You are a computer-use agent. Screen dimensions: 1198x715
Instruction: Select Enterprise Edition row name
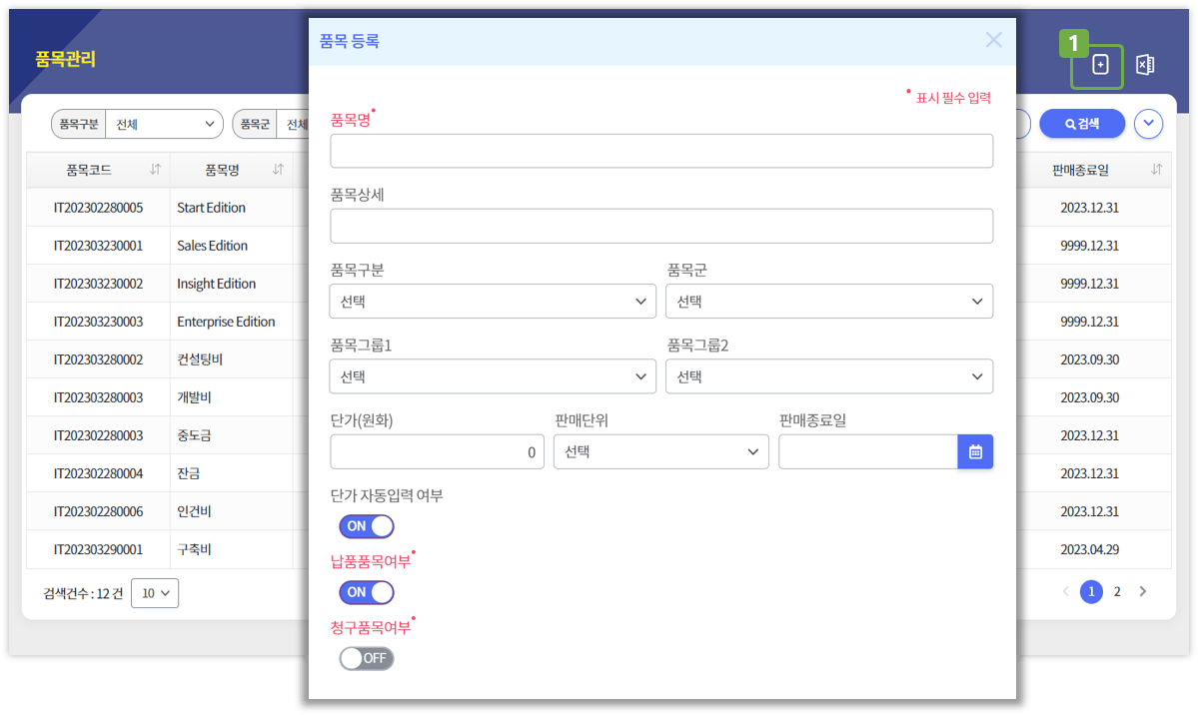click(226, 322)
